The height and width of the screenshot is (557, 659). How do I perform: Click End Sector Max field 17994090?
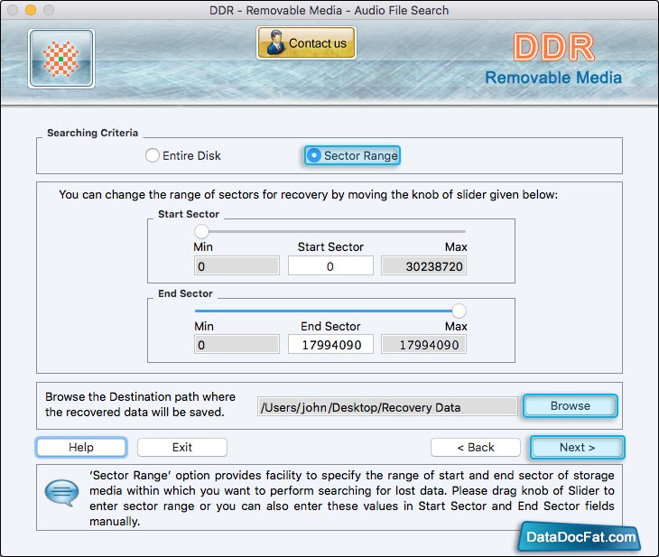click(x=423, y=345)
